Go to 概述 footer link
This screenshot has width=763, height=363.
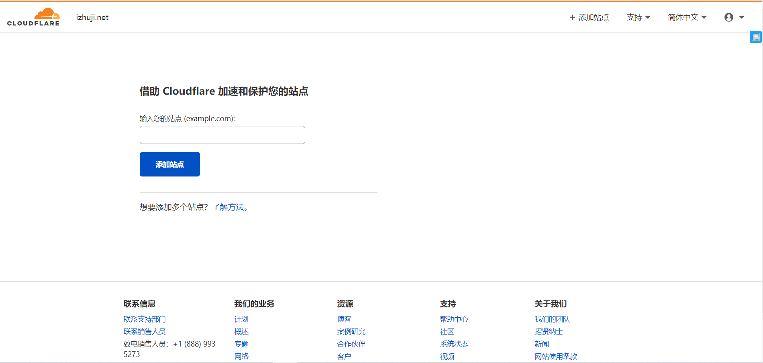coord(241,332)
